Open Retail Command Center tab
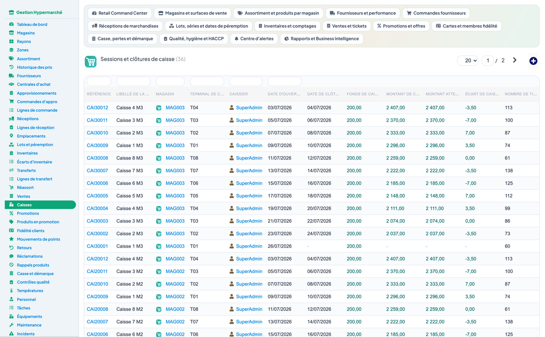This screenshot has width=545, height=337. tap(120, 13)
